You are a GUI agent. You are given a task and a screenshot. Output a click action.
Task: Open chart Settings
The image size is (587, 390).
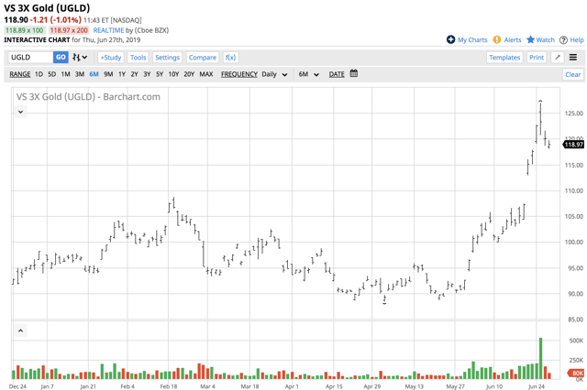point(167,57)
